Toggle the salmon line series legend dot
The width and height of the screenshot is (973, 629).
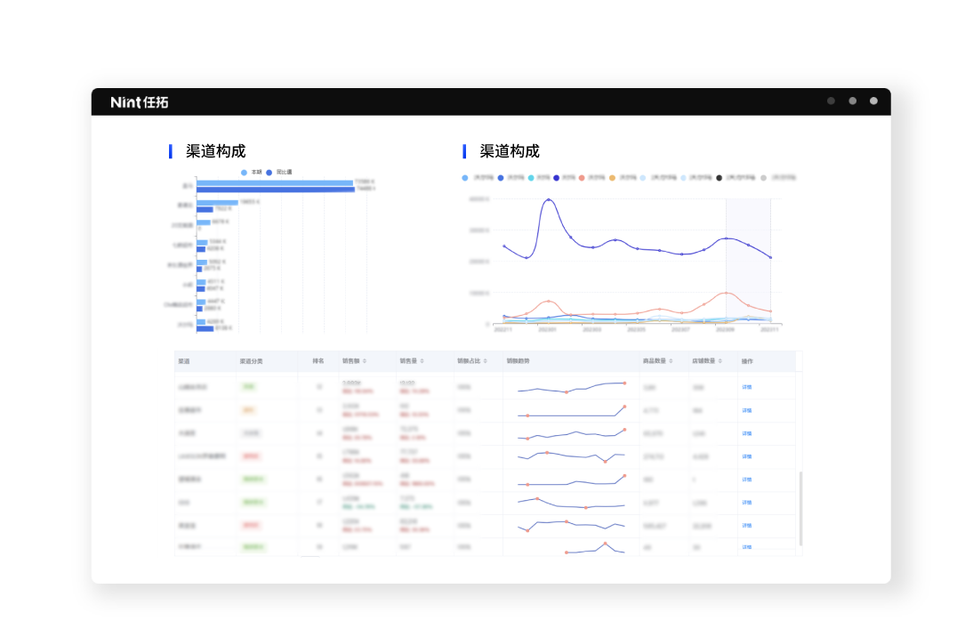582,178
